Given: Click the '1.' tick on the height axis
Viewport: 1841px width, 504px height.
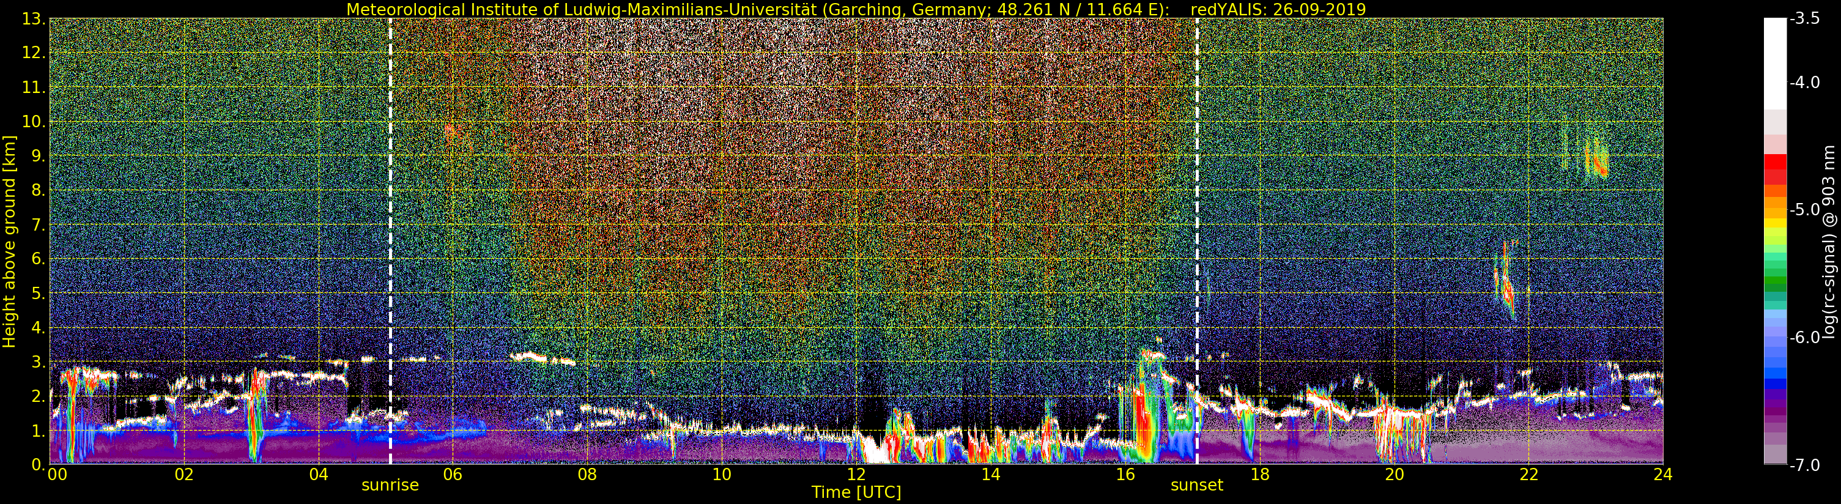Looking at the screenshot, I should point(39,431).
